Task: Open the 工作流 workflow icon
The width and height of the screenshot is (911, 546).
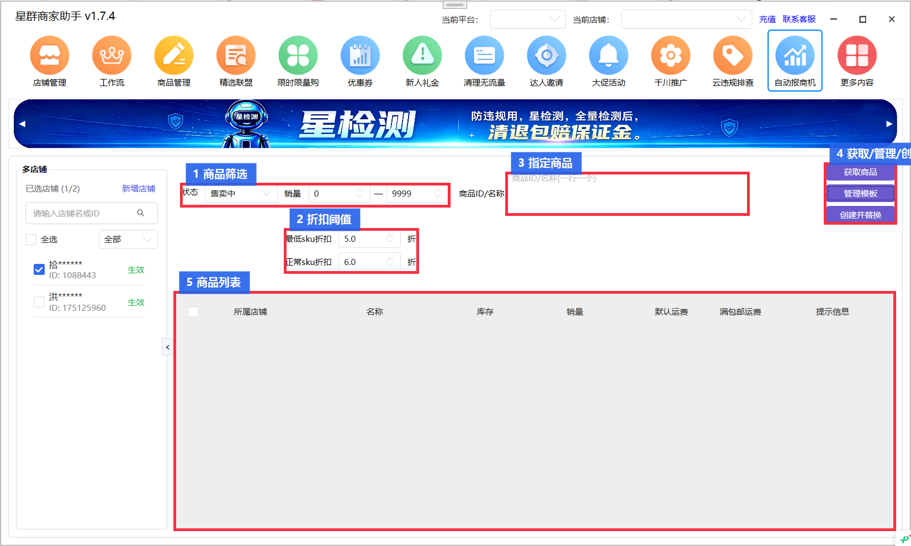Action: 112,55
